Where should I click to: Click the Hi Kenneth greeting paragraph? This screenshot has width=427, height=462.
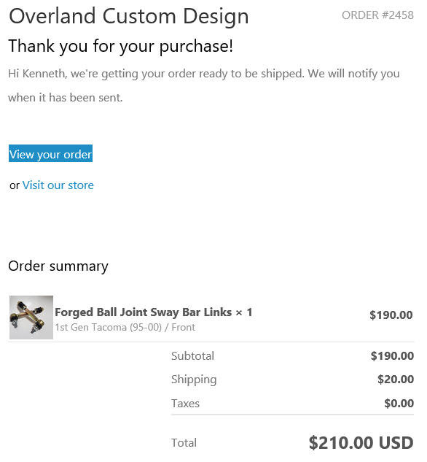tap(203, 85)
